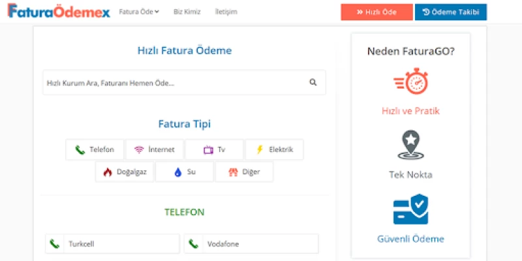Image resolution: width=522 pixels, height=261 pixels.
Task: Click the magnifier search icon
Action: 313,83
